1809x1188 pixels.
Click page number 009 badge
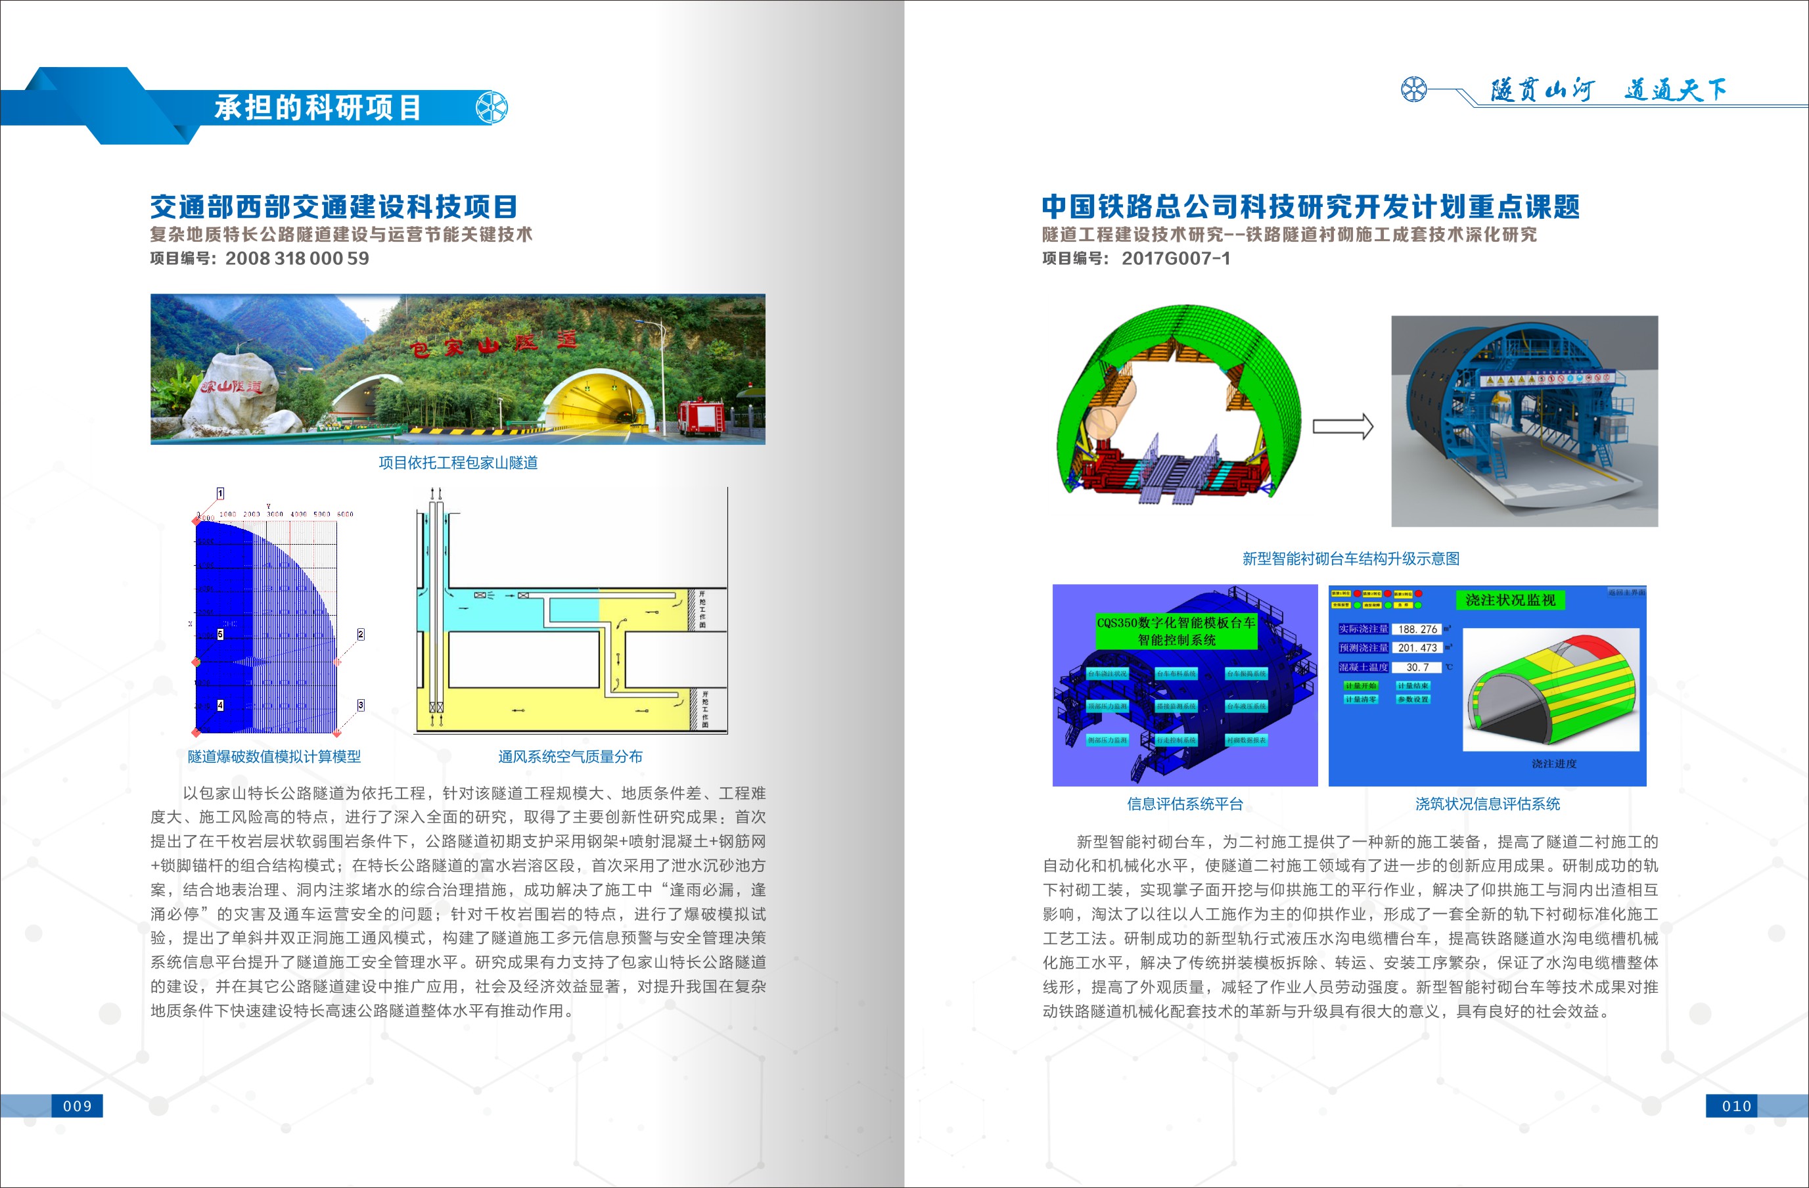click(x=77, y=1106)
